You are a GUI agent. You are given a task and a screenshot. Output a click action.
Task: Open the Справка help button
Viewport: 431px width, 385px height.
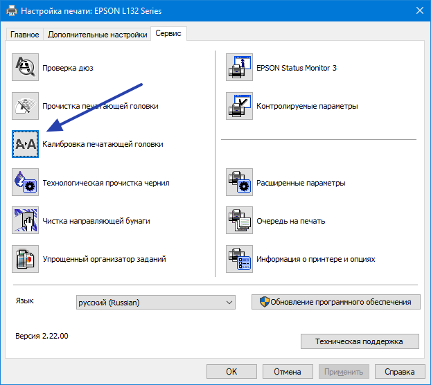pyautogui.click(x=400, y=372)
